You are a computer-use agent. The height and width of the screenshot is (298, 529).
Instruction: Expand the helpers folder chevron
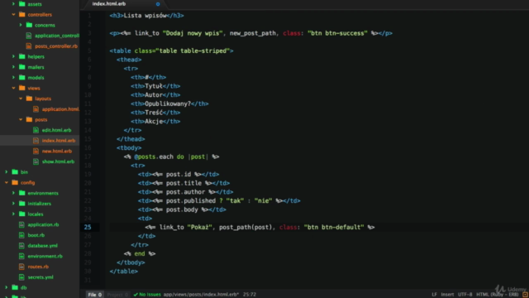point(13,56)
